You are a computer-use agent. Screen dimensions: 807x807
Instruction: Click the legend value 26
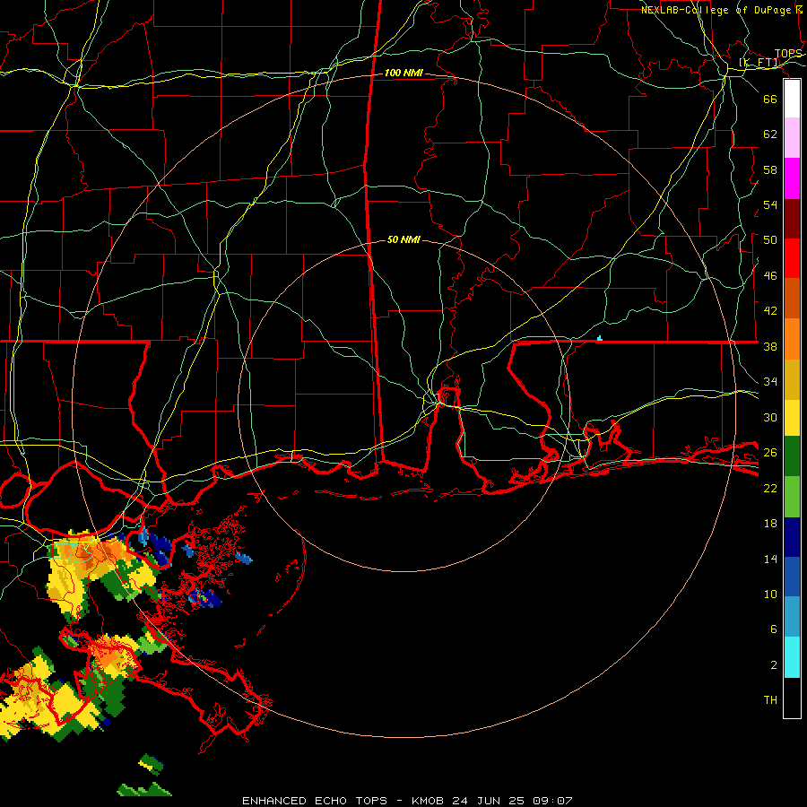click(x=770, y=453)
